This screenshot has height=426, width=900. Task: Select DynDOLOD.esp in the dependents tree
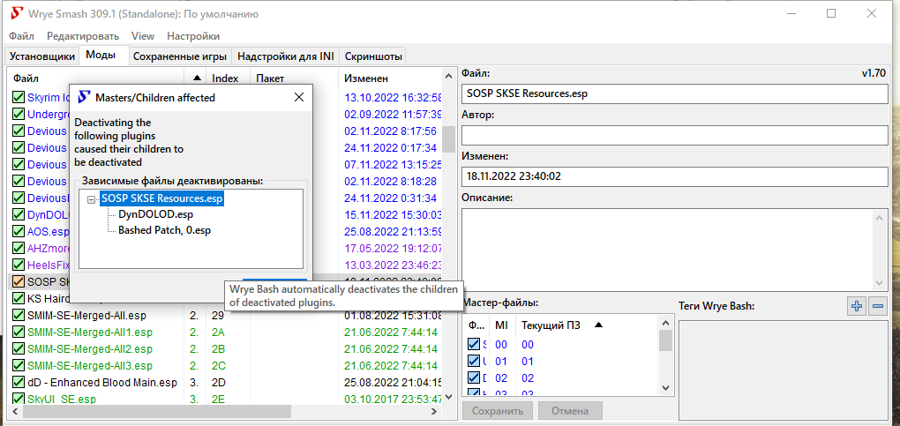(x=155, y=214)
